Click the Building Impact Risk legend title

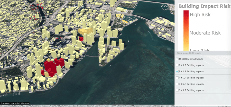click(x=204, y=6)
